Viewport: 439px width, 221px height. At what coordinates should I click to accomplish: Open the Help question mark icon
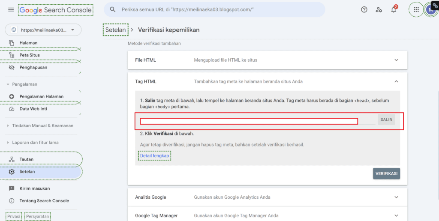364,9
